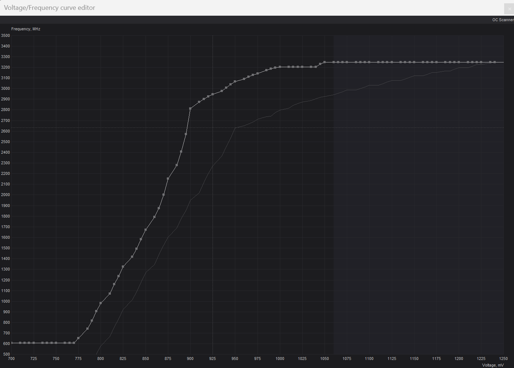Select the curve point at 925 mV
514x368 pixels.
coord(213,94)
